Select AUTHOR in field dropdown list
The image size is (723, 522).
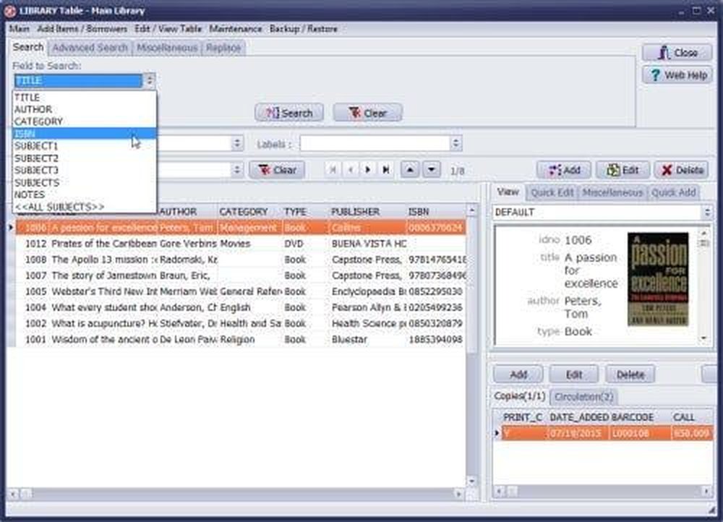pos(85,109)
